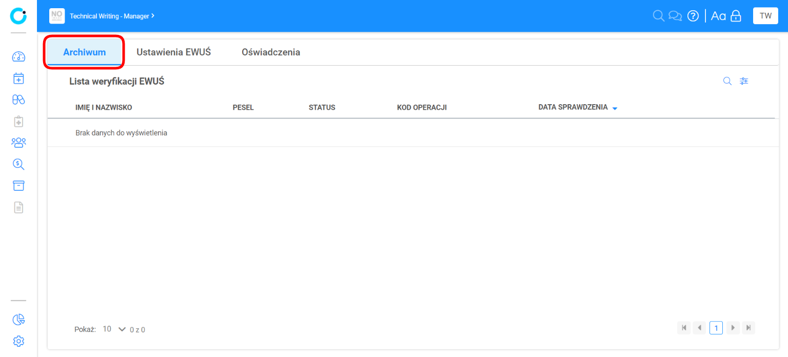Image resolution: width=788 pixels, height=357 pixels.
Task: Switch to the Oświadczenia tab
Action: pyautogui.click(x=271, y=52)
